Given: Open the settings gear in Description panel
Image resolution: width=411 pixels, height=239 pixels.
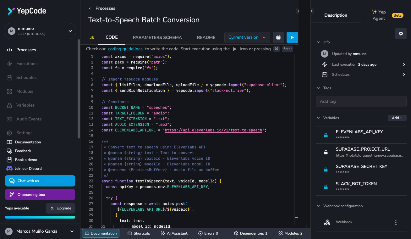Looking at the screenshot, I should point(401,33).
